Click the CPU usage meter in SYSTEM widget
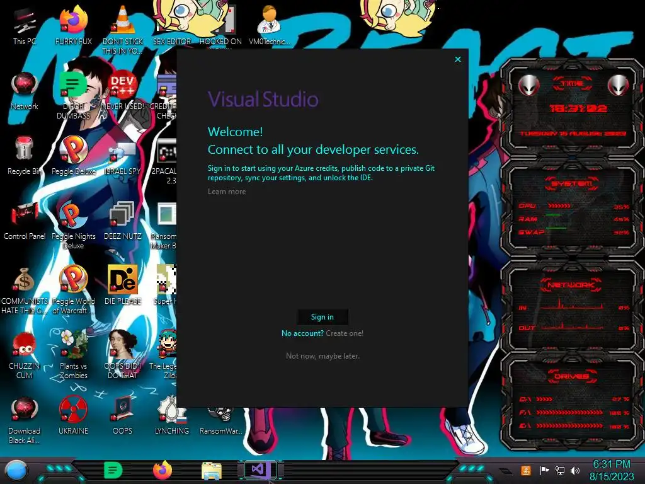This screenshot has height=484, width=645. 559,206
